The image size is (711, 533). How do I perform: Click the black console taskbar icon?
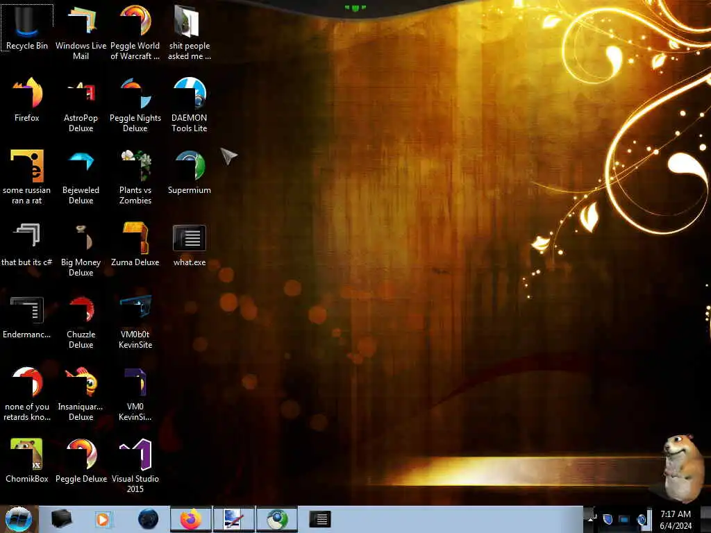tap(319, 519)
